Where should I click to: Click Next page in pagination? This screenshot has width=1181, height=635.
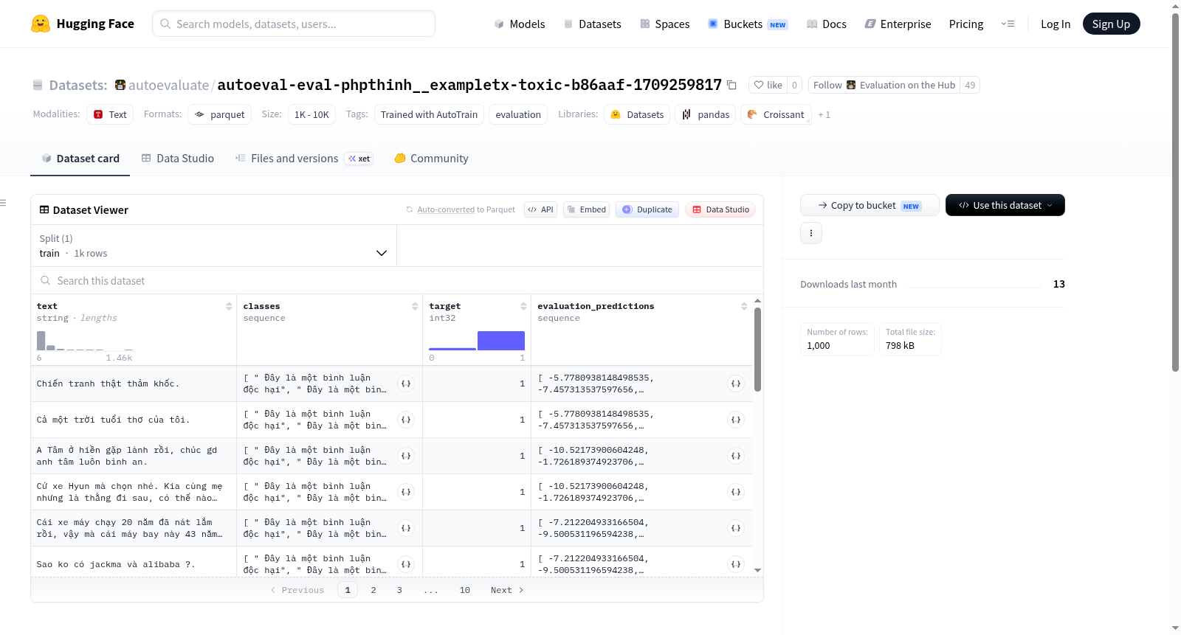coord(507,590)
